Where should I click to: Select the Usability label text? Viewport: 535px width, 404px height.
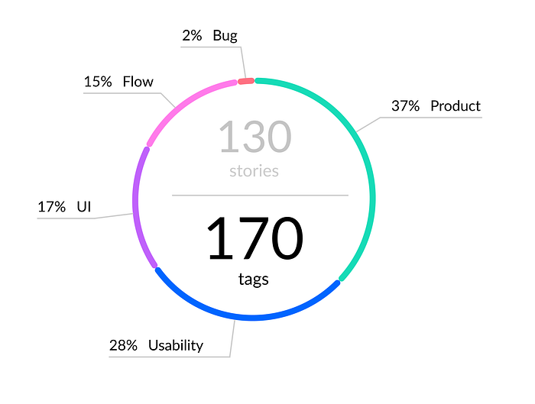tap(176, 345)
